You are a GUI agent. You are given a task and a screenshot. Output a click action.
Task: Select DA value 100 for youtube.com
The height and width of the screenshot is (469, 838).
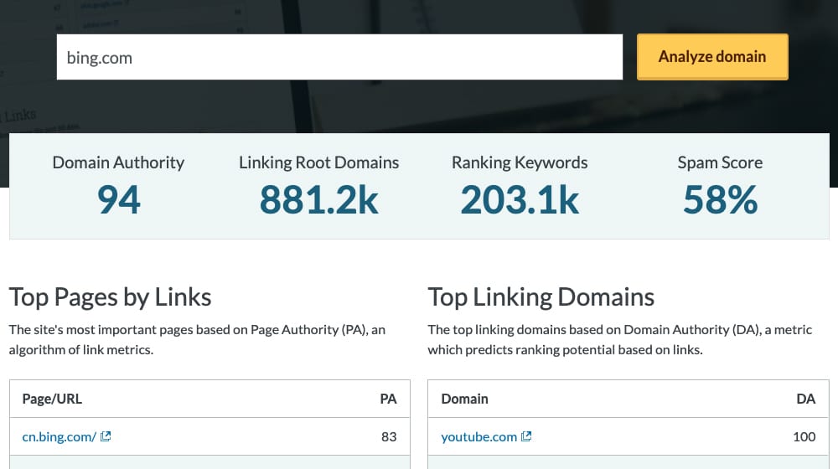click(804, 437)
